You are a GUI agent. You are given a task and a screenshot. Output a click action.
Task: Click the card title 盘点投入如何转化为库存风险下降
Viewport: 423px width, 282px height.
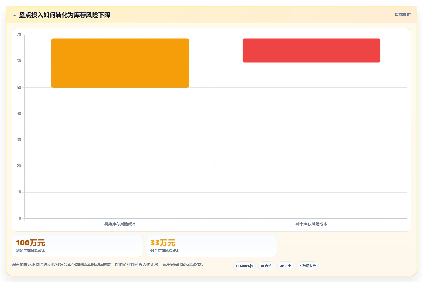pyautogui.click(x=65, y=15)
